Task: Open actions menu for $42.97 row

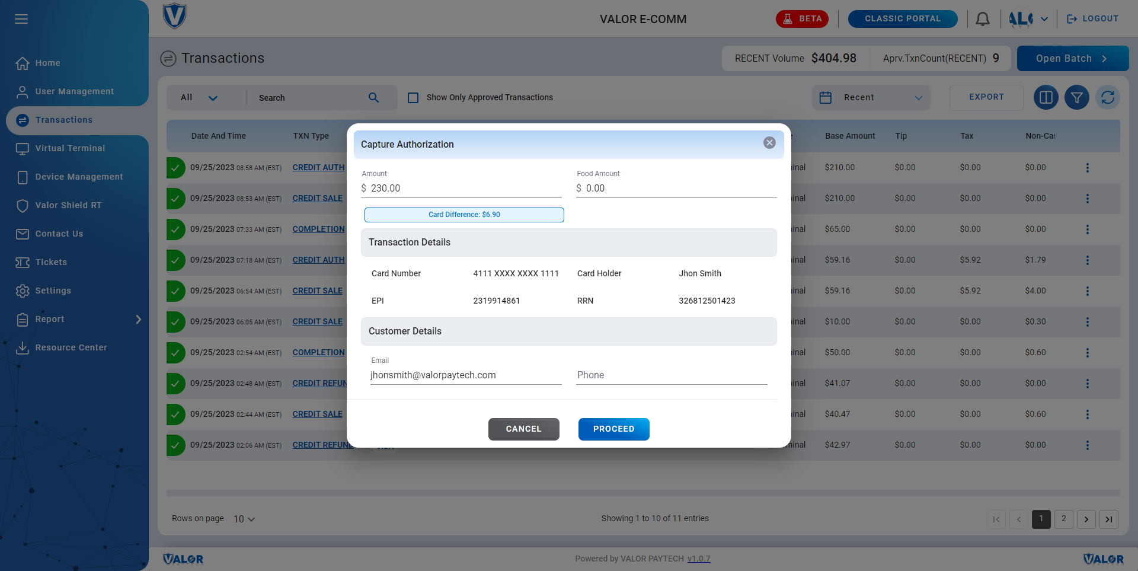Action: click(x=1088, y=445)
